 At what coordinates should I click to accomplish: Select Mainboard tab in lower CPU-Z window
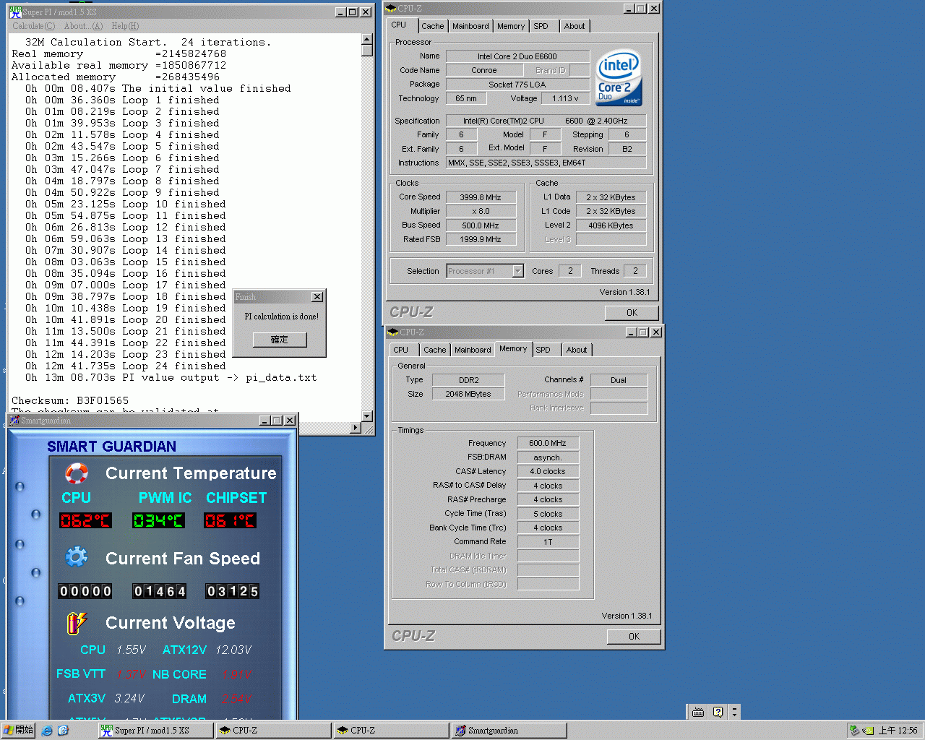point(473,350)
